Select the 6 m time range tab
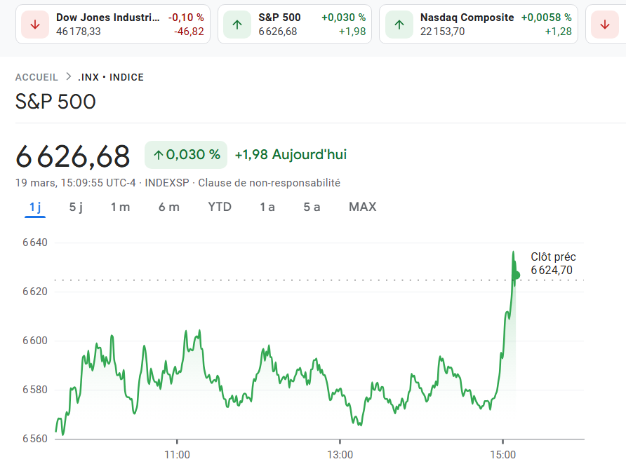626x471 pixels. coord(169,207)
